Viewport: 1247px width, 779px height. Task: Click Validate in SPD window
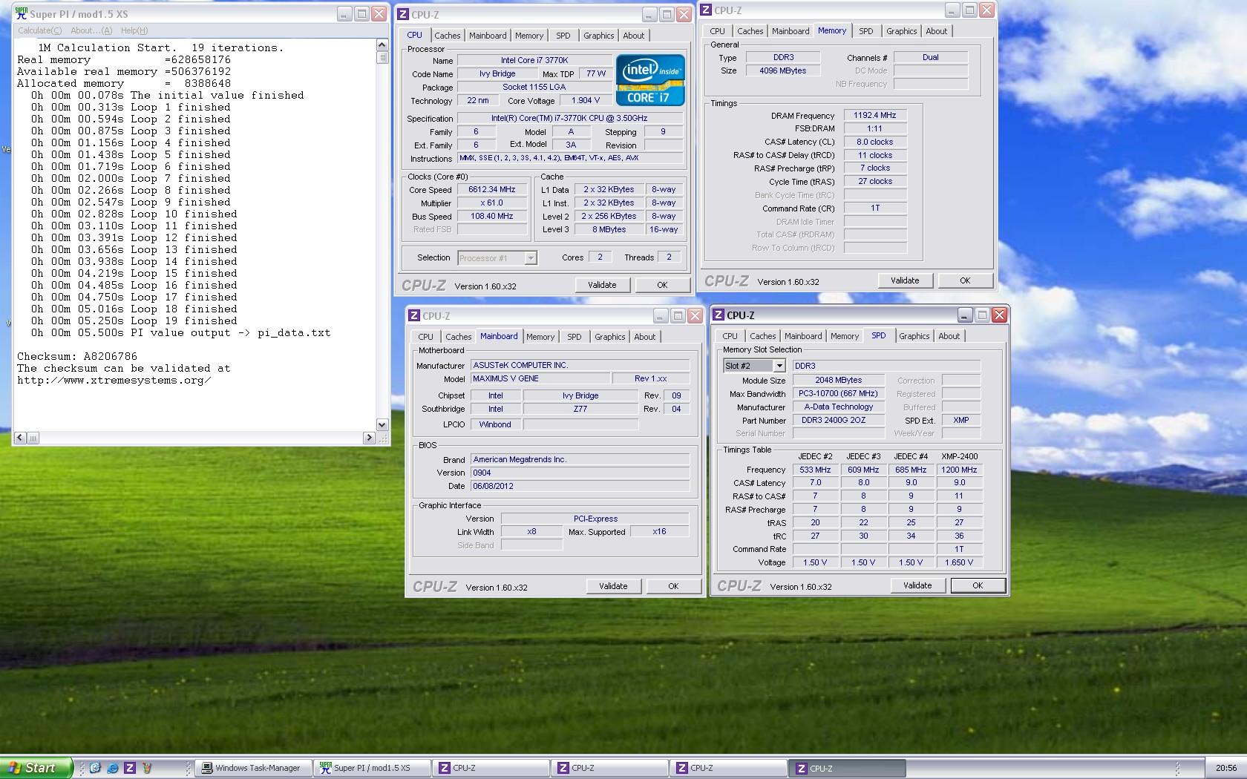click(917, 585)
